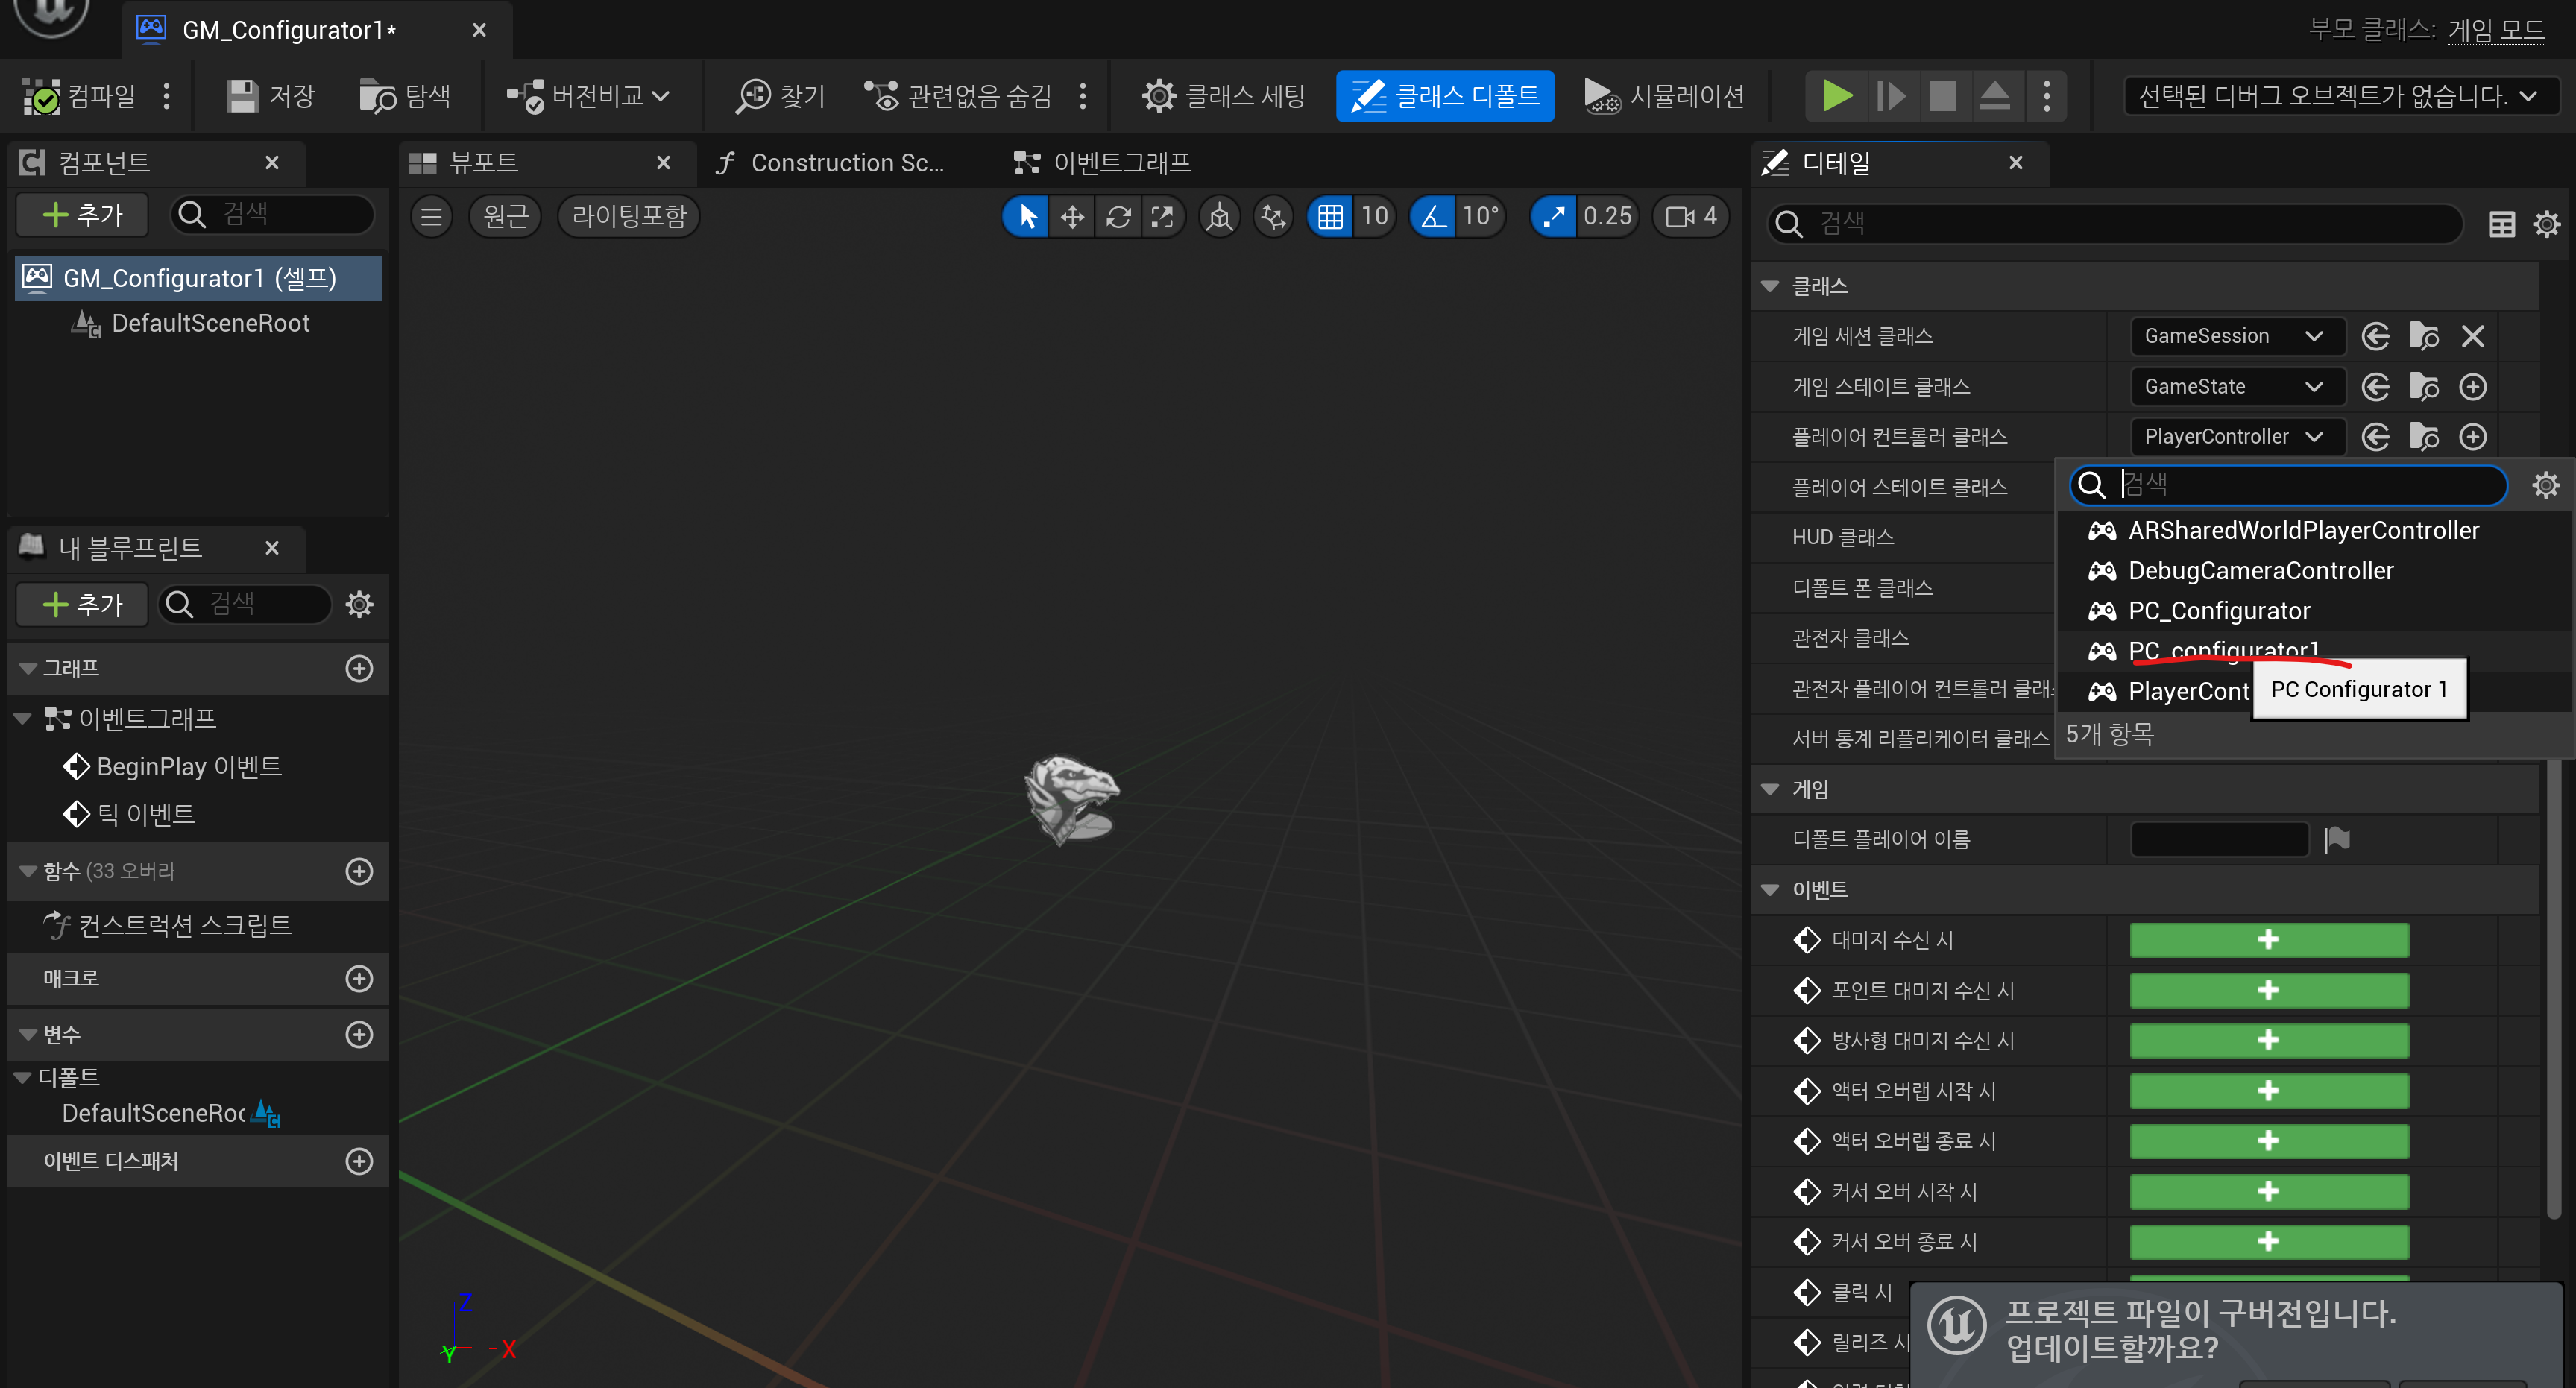Add 액터 오버랩 시작 시 event
This screenshot has height=1388, width=2576.
click(2269, 1091)
